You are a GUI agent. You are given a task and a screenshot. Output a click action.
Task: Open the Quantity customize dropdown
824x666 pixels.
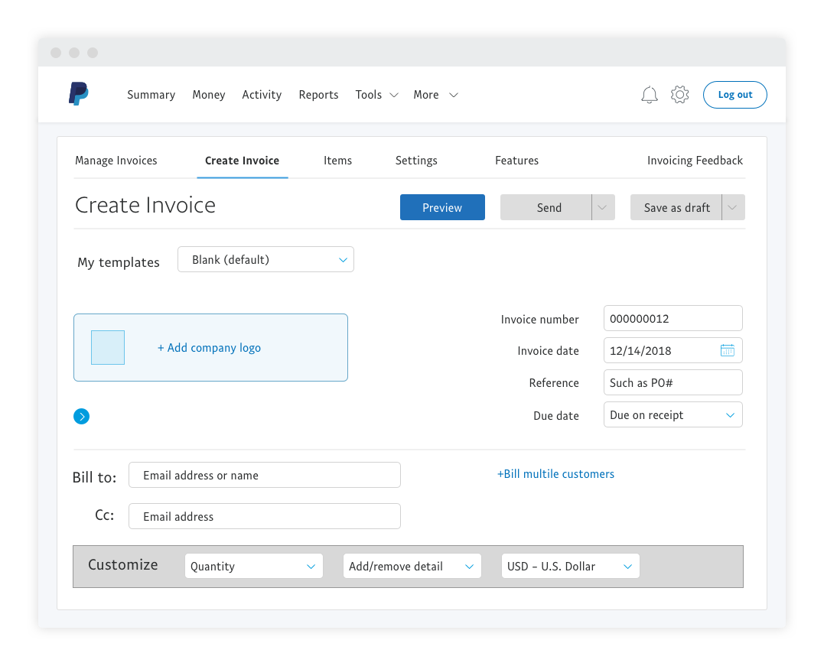tap(253, 567)
